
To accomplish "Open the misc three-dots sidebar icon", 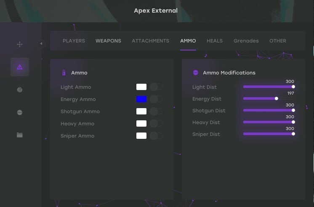I will coord(20,112).
